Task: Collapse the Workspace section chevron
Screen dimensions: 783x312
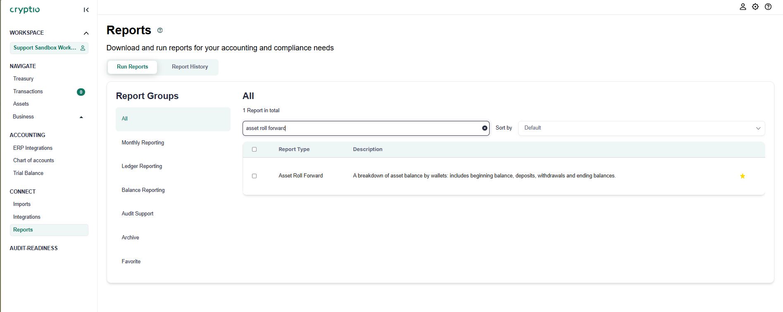Action: pyautogui.click(x=86, y=33)
